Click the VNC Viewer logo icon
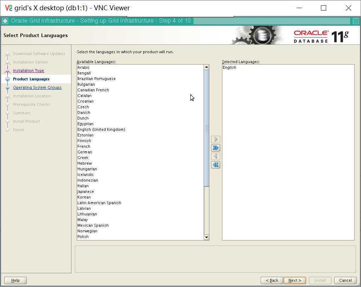 pyautogui.click(x=8, y=8)
